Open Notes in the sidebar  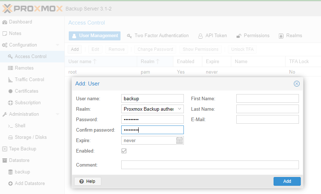15,33
